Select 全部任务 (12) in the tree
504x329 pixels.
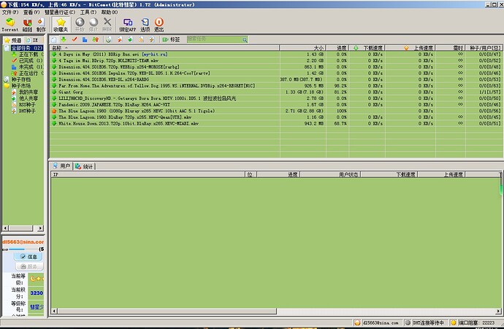[x=27, y=48]
